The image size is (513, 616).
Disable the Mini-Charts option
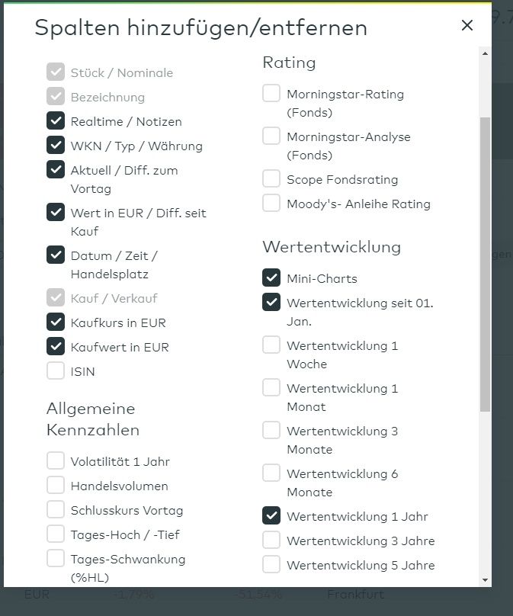pos(271,278)
